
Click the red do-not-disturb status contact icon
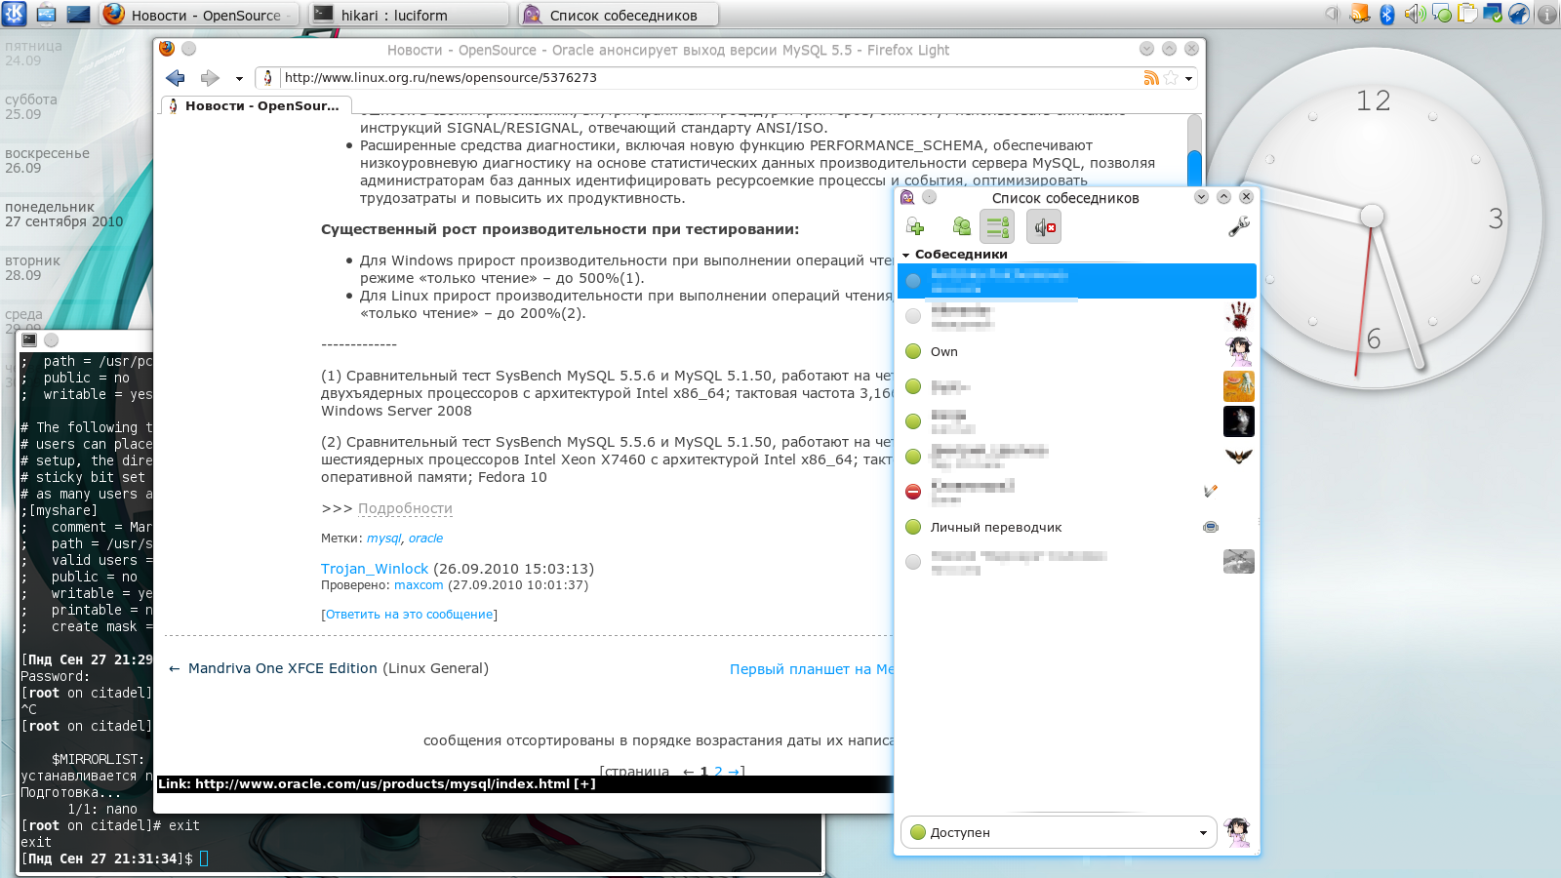click(913, 492)
